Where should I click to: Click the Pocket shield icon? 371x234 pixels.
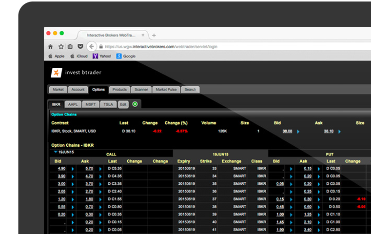point(80,46)
